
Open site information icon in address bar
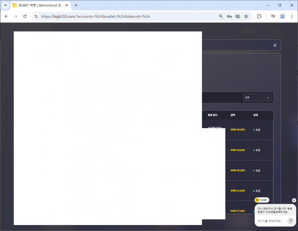[x=36, y=16]
